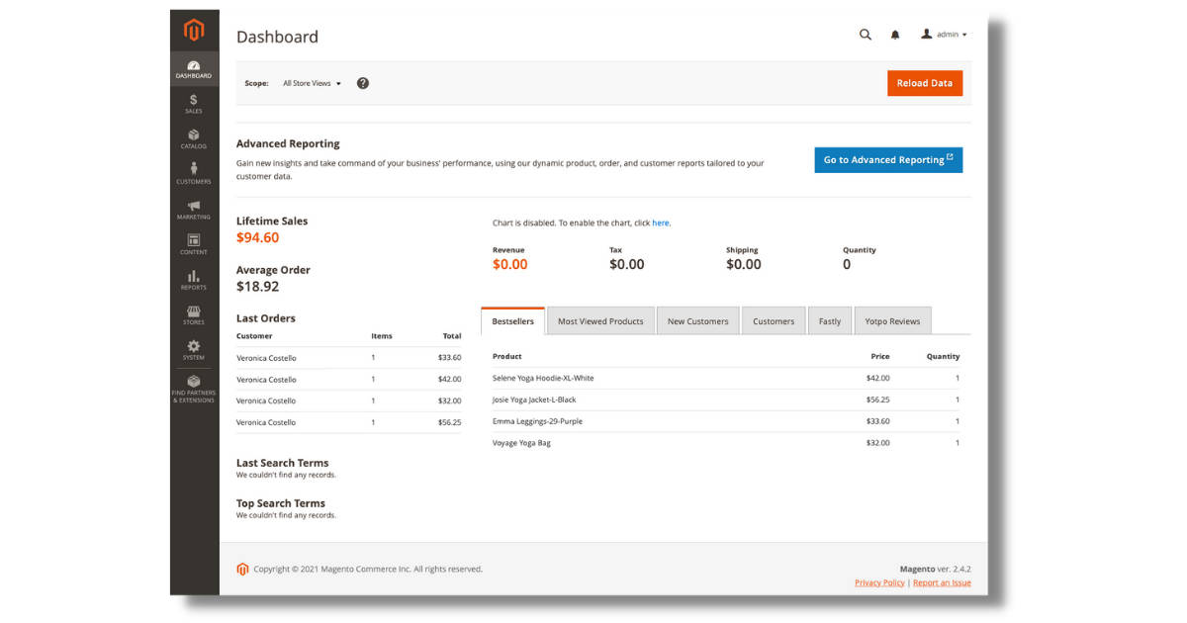Click the Reload Data button
The width and height of the screenshot is (1187, 623).
924,83
